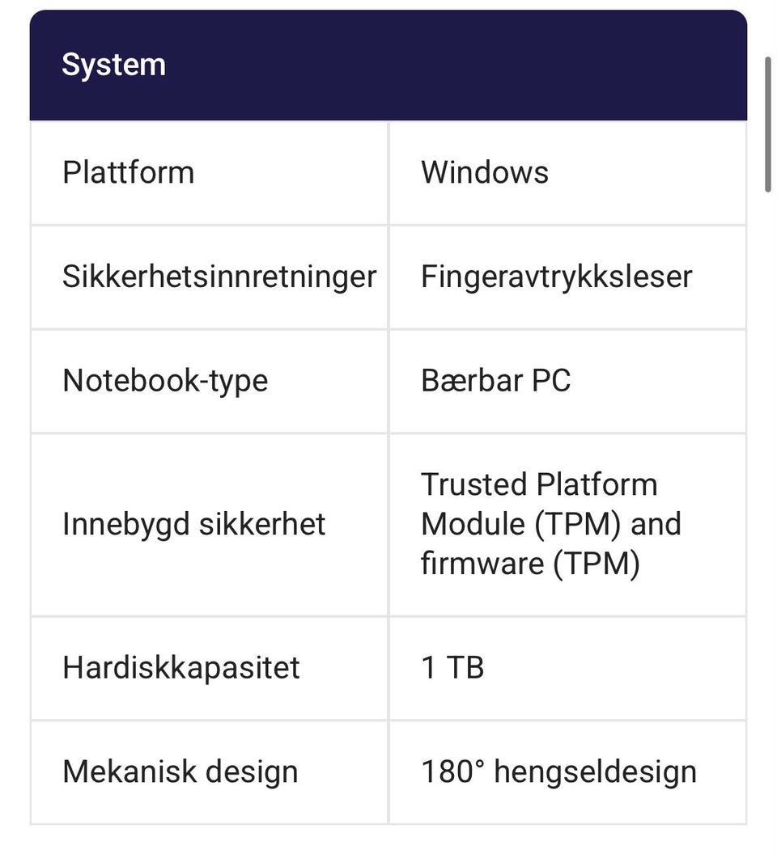This screenshot has width=777, height=858.
Task: Click the word sikkerhet in Innebygd sikkerhet
Action: (261, 524)
